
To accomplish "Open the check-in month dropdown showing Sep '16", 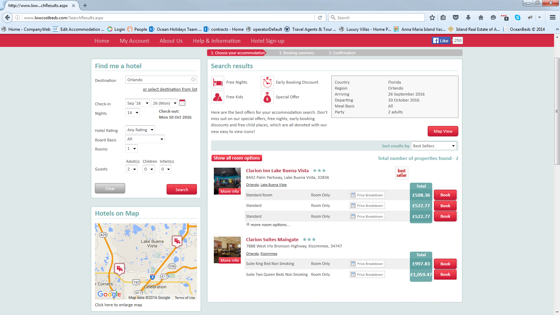I will (138, 103).
